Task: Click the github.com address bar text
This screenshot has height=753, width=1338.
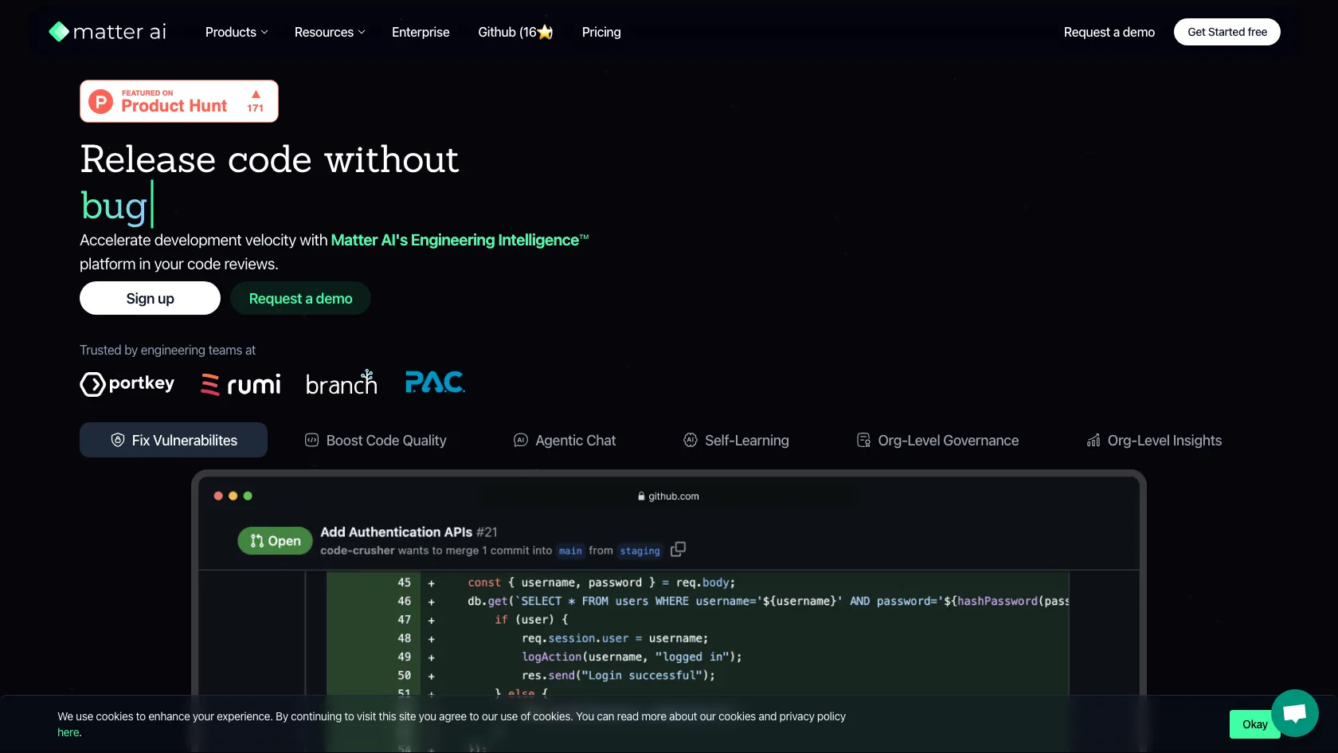Action: pyautogui.click(x=674, y=496)
